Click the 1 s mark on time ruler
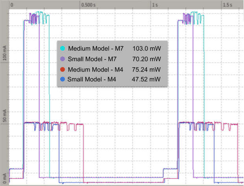Viewport: 244px width, 186px height. [156, 5]
